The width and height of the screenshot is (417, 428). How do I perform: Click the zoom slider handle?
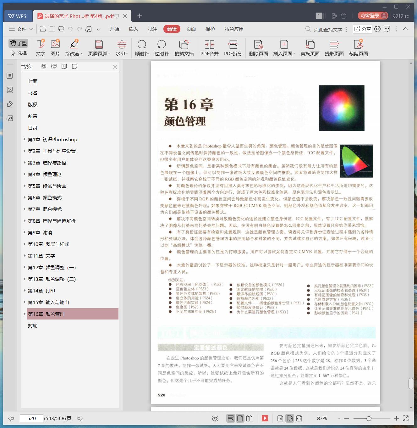[369, 418]
